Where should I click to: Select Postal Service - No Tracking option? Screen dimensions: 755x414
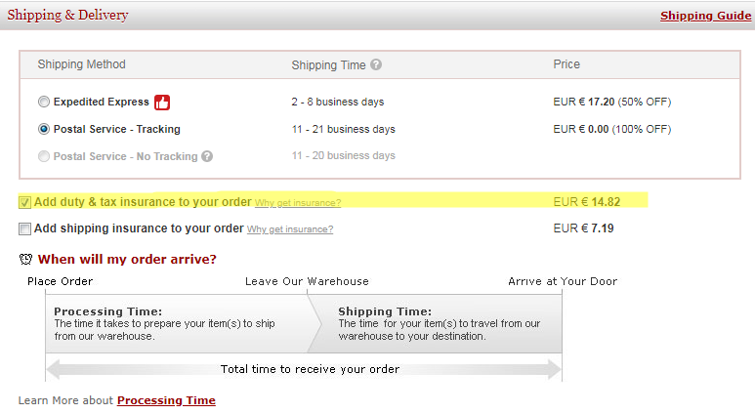coord(44,156)
